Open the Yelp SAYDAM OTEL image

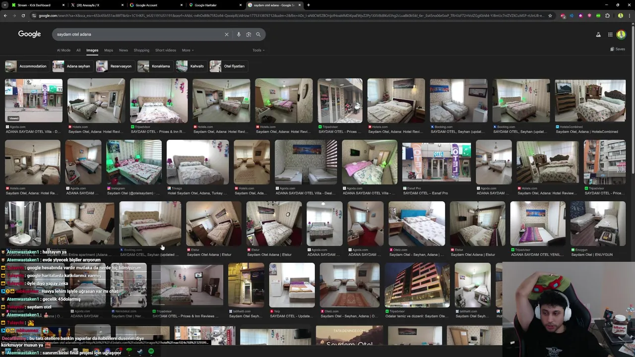click(x=292, y=285)
